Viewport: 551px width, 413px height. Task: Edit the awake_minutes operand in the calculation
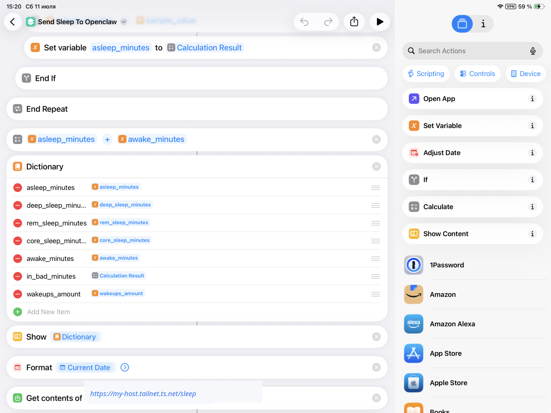pos(152,139)
